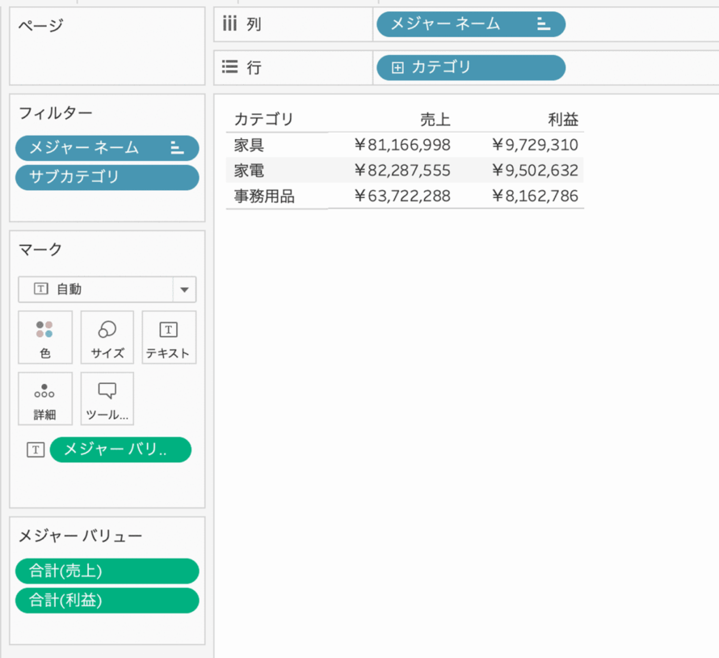Open the ツール tooltip mark card
The height and width of the screenshot is (658, 719).
107,399
